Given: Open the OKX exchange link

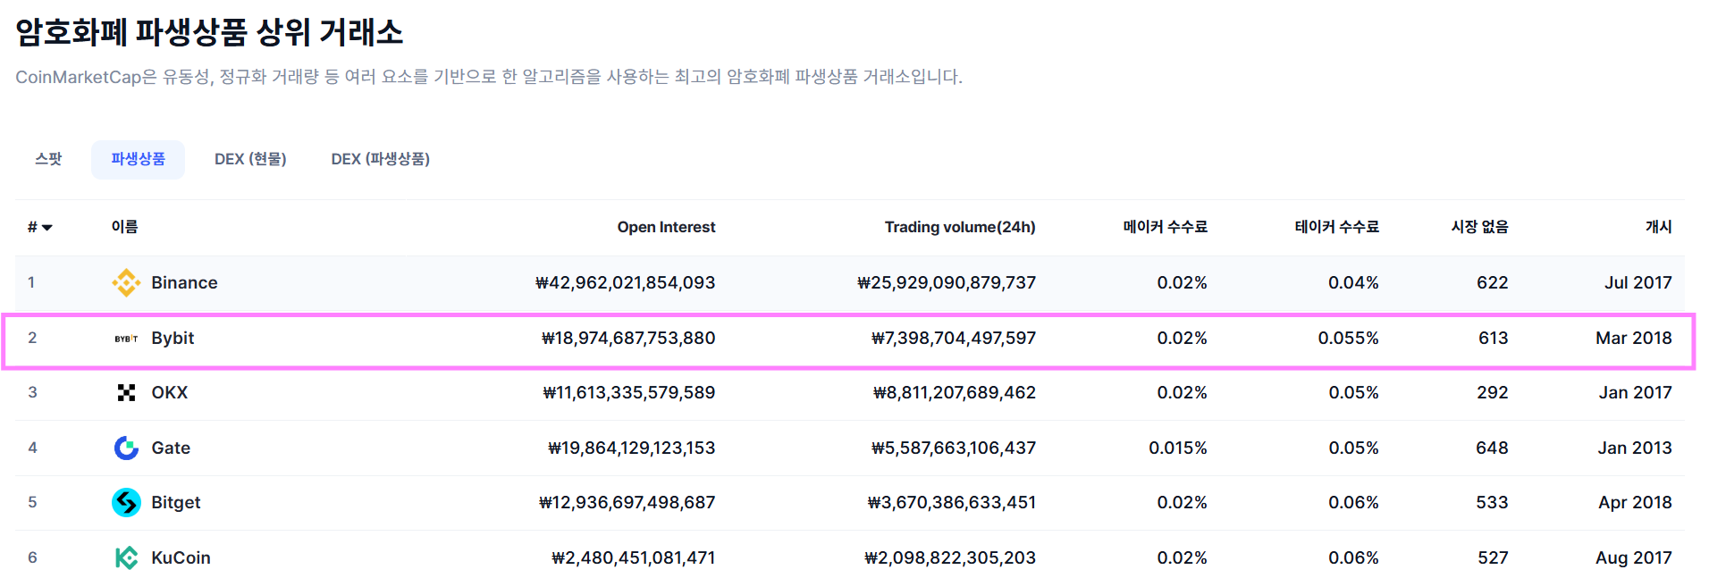Looking at the screenshot, I should coord(170,393).
